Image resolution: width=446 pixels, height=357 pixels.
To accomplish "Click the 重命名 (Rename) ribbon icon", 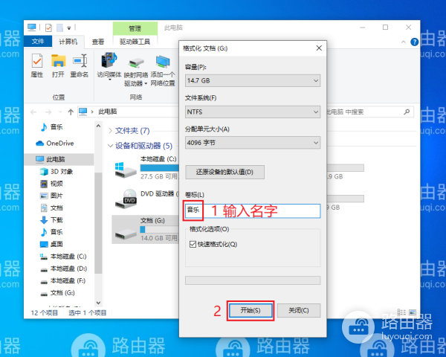I will (80, 65).
